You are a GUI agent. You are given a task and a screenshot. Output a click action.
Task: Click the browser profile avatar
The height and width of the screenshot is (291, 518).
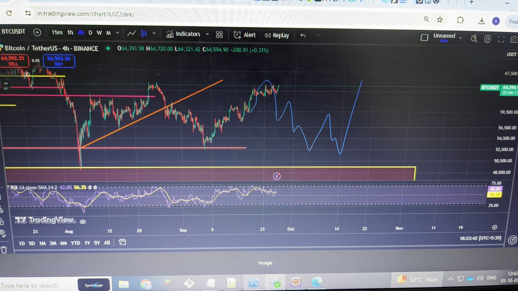point(496,21)
